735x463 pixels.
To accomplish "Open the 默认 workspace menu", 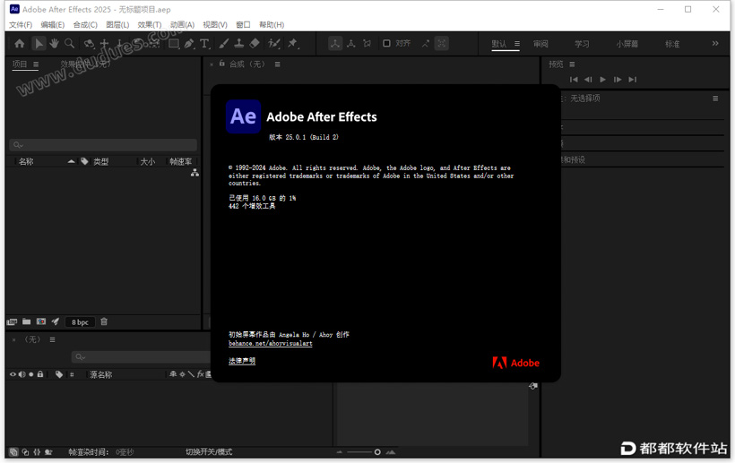I will pyautogui.click(x=517, y=44).
